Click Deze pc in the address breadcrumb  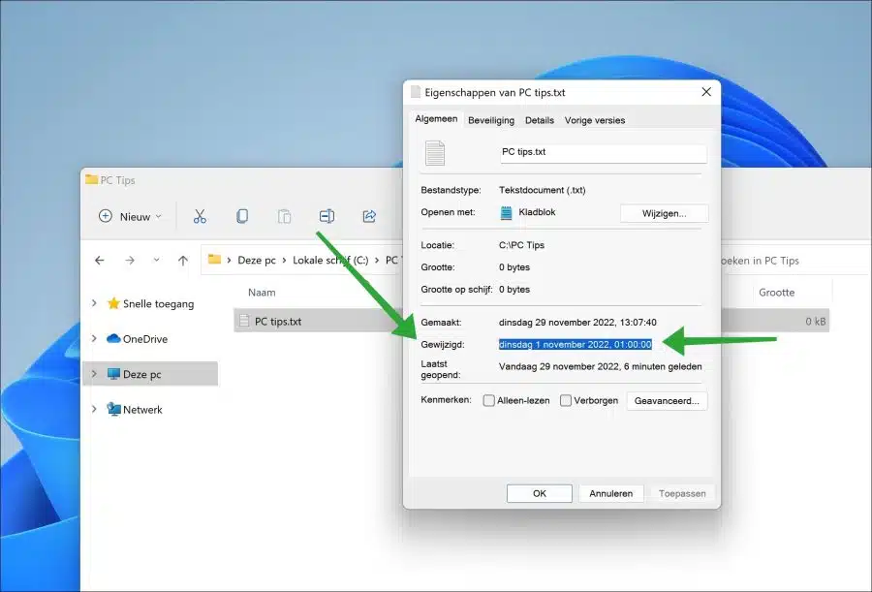(257, 261)
